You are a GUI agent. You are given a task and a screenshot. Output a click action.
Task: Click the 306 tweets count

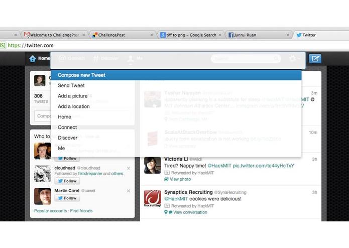[x=38, y=96]
